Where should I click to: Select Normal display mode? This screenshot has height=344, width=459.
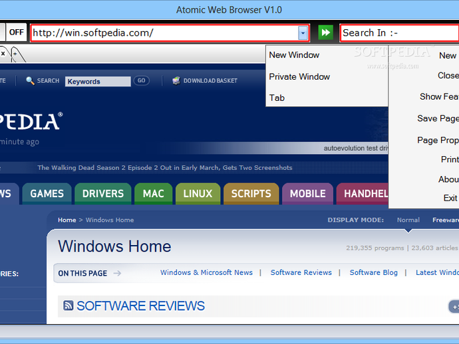pos(408,220)
